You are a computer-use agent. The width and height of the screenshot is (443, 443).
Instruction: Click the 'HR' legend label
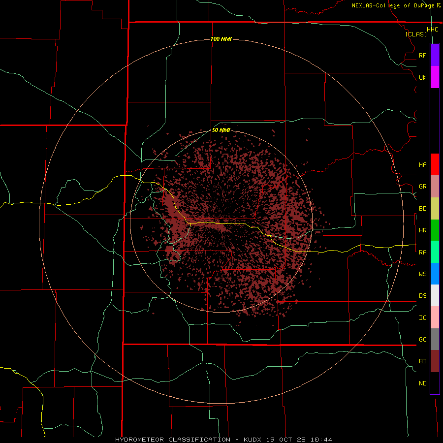[422, 230]
